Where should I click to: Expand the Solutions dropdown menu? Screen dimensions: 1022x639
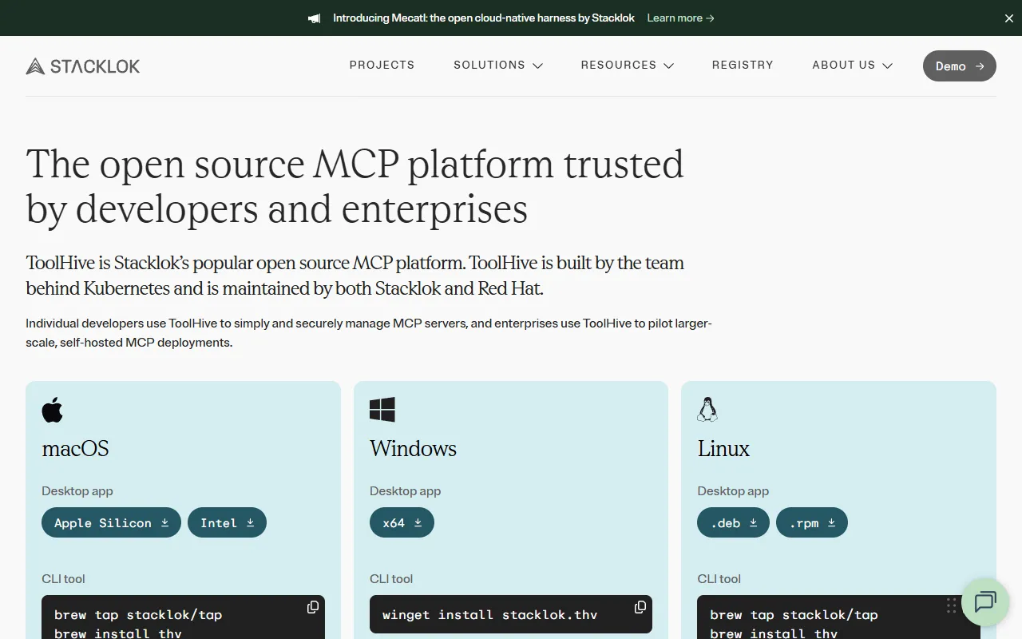498,65
